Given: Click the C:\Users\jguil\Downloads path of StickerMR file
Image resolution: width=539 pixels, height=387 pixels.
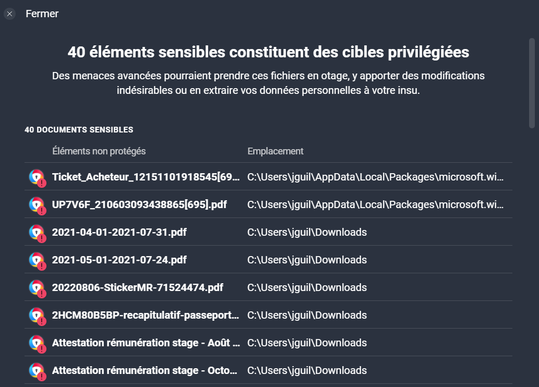Looking at the screenshot, I should tap(307, 287).
